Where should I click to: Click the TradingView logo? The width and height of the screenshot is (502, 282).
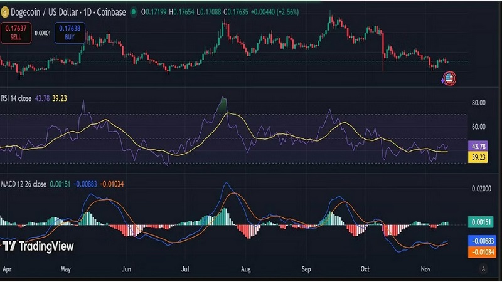[38, 246]
